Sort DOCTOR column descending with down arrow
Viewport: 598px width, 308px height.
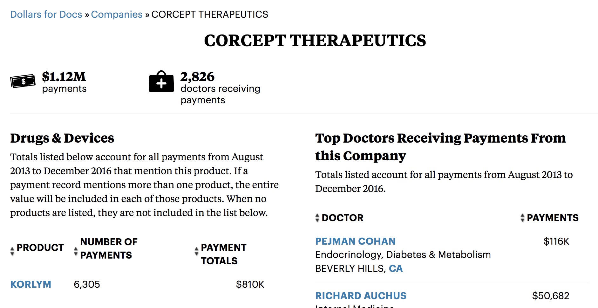317,220
